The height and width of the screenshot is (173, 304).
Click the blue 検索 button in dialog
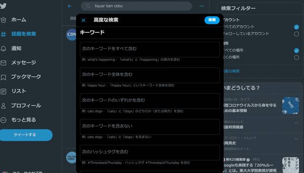[212, 20]
